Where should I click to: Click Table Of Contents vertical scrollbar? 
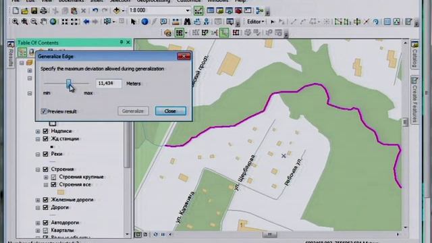click(x=127, y=144)
